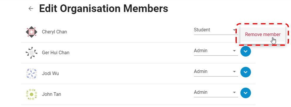The image size is (291, 107).
Task: Select Remove member in the popup menu
Action: click(x=263, y=35)
